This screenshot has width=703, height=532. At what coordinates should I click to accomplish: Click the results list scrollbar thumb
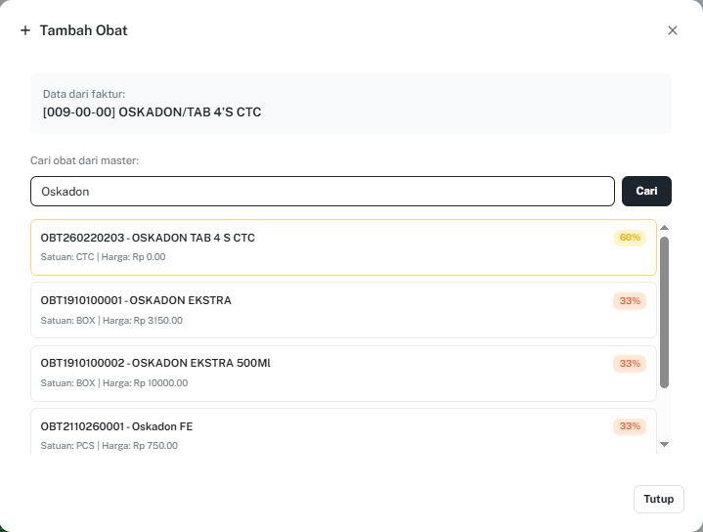click(x=665, y=311)
